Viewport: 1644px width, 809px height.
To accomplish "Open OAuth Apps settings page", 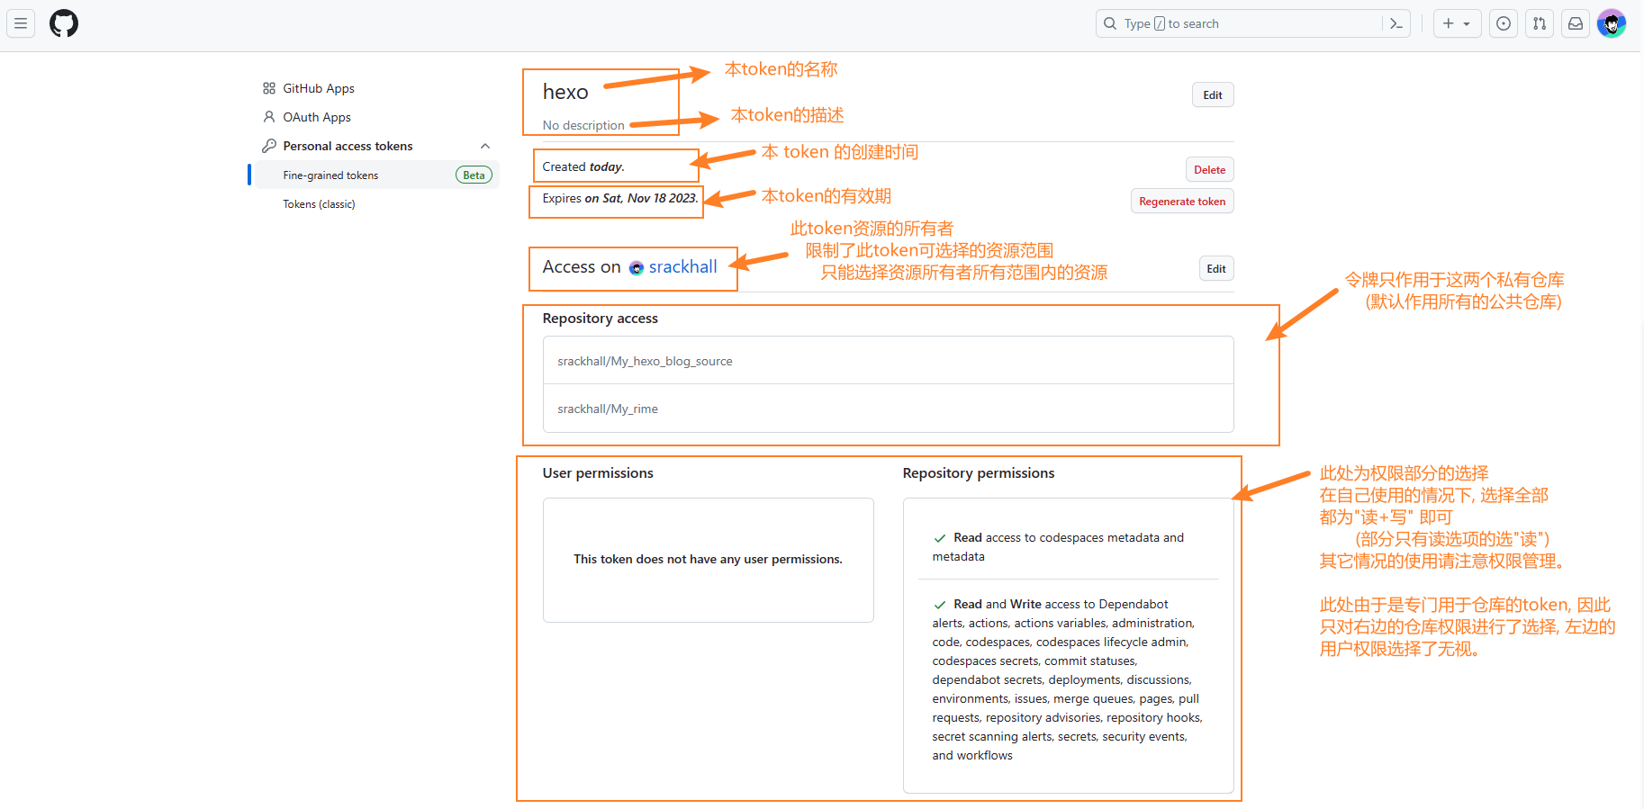I will 316,117.
